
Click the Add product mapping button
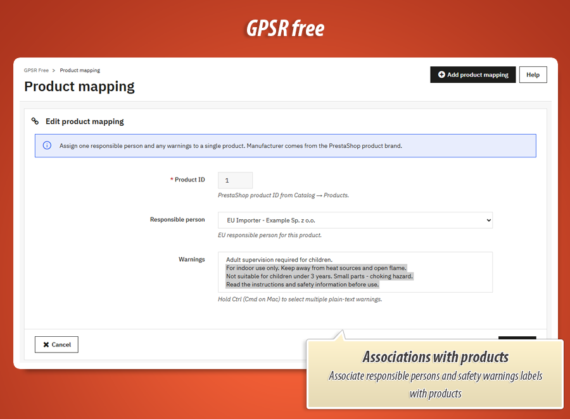click(x=472, y=75)
